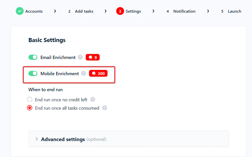Show help for End run once all tasks consumed
Screen dimensions: 252x157
[105, 108]
